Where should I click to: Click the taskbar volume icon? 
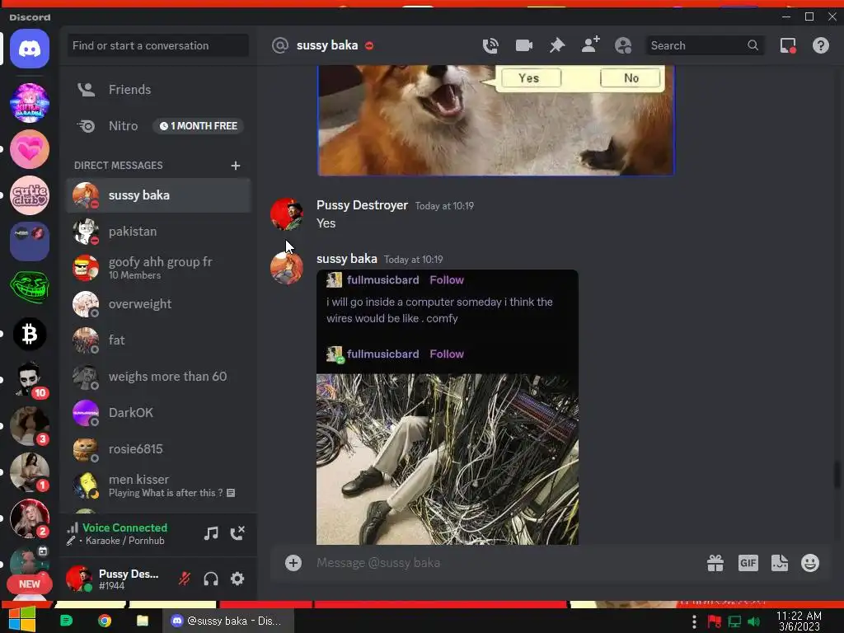pyautogui.click(x=753, y=621)
